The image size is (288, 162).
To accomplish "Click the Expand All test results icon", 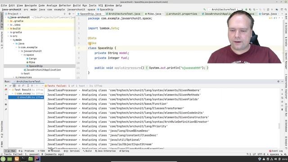I will pyautogui.click(x=28, y=86).
